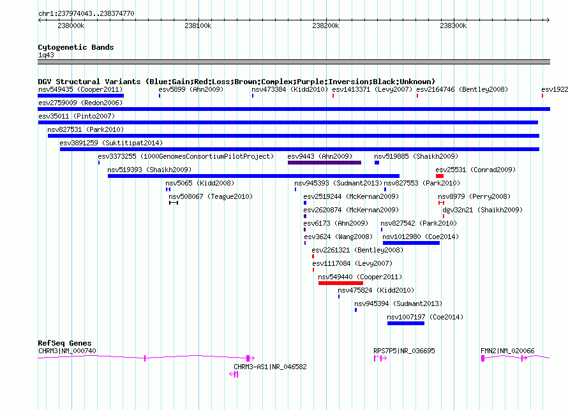Click nsv1012980 (Coe2014) label
Viewport: 568px width, 410px height.
tap(421, 237)
